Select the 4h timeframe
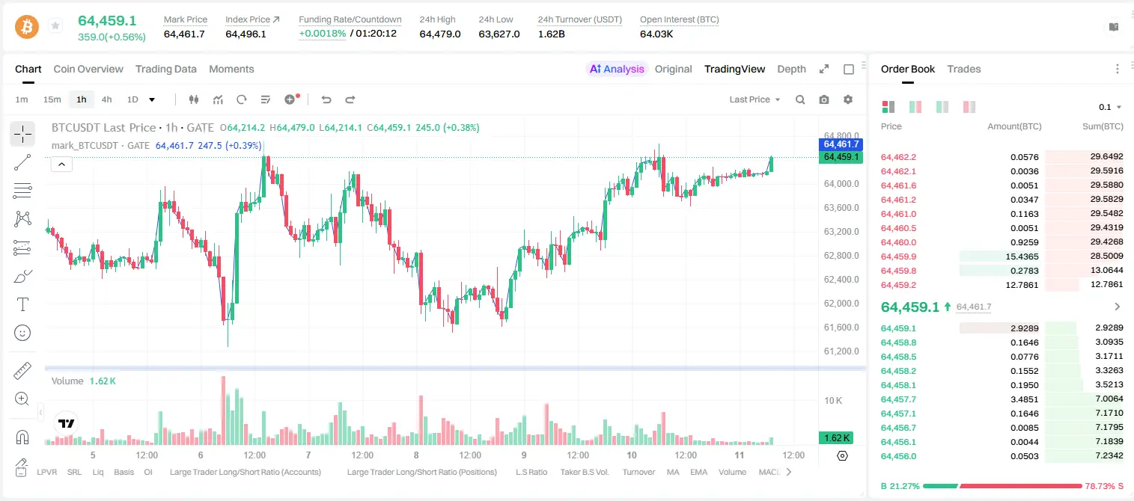 tap(106, 99)
